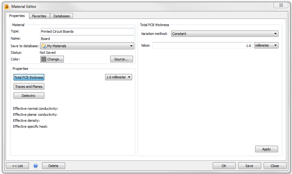This screenshot has width=292, height=174.
Task: Open the 1.6 millimeter units dropdown
Action: pyautogui.click(x=119, y=77)
